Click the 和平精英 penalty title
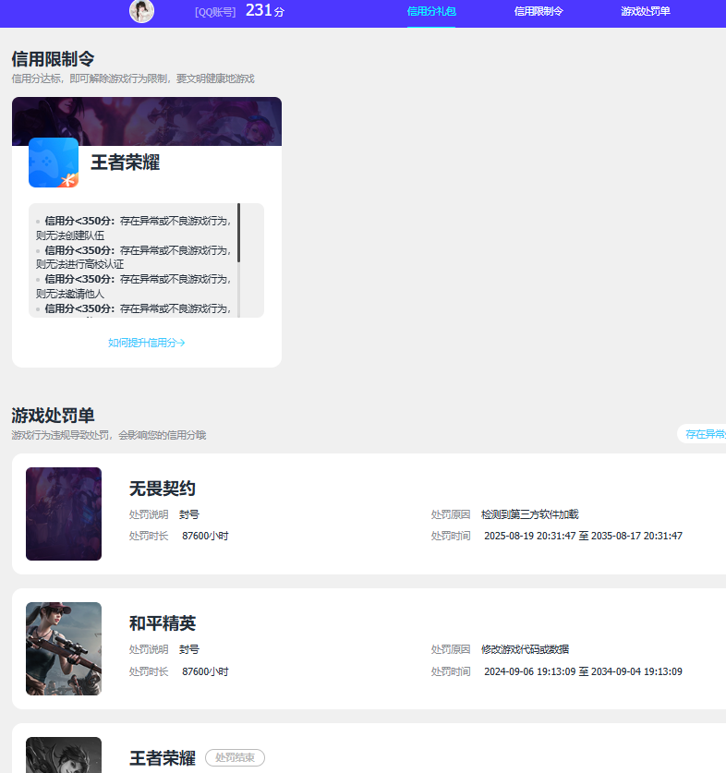 coord(163,623)
